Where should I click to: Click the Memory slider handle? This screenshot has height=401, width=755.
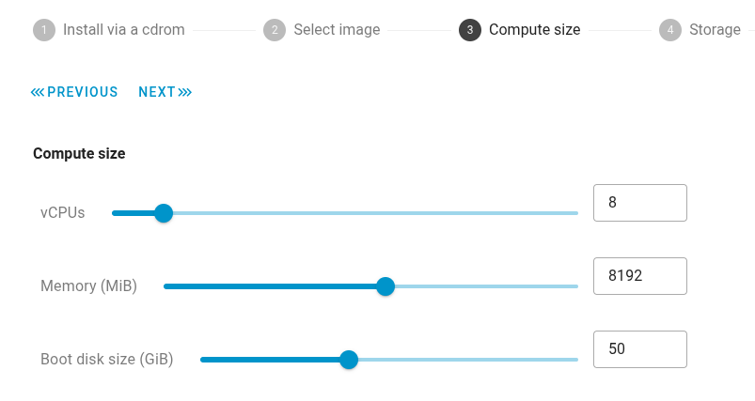[x=385, y=286]
